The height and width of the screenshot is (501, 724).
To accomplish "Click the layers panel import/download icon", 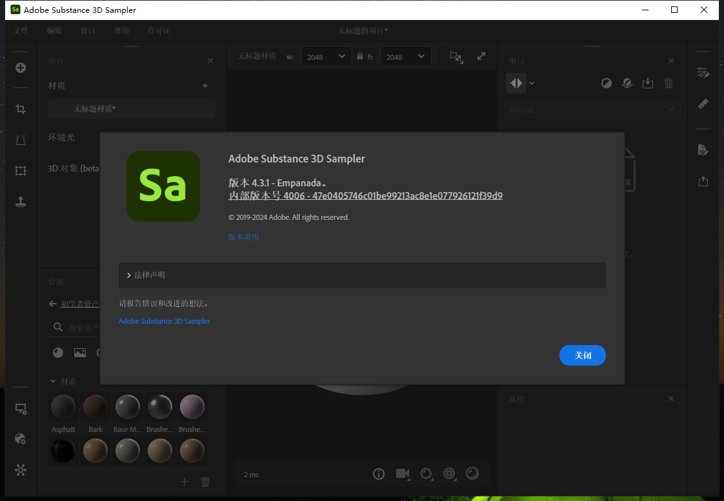I will pyautogui.click(x=648, y=83).
